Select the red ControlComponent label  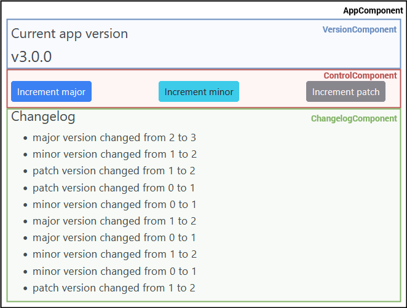(360, 75)
